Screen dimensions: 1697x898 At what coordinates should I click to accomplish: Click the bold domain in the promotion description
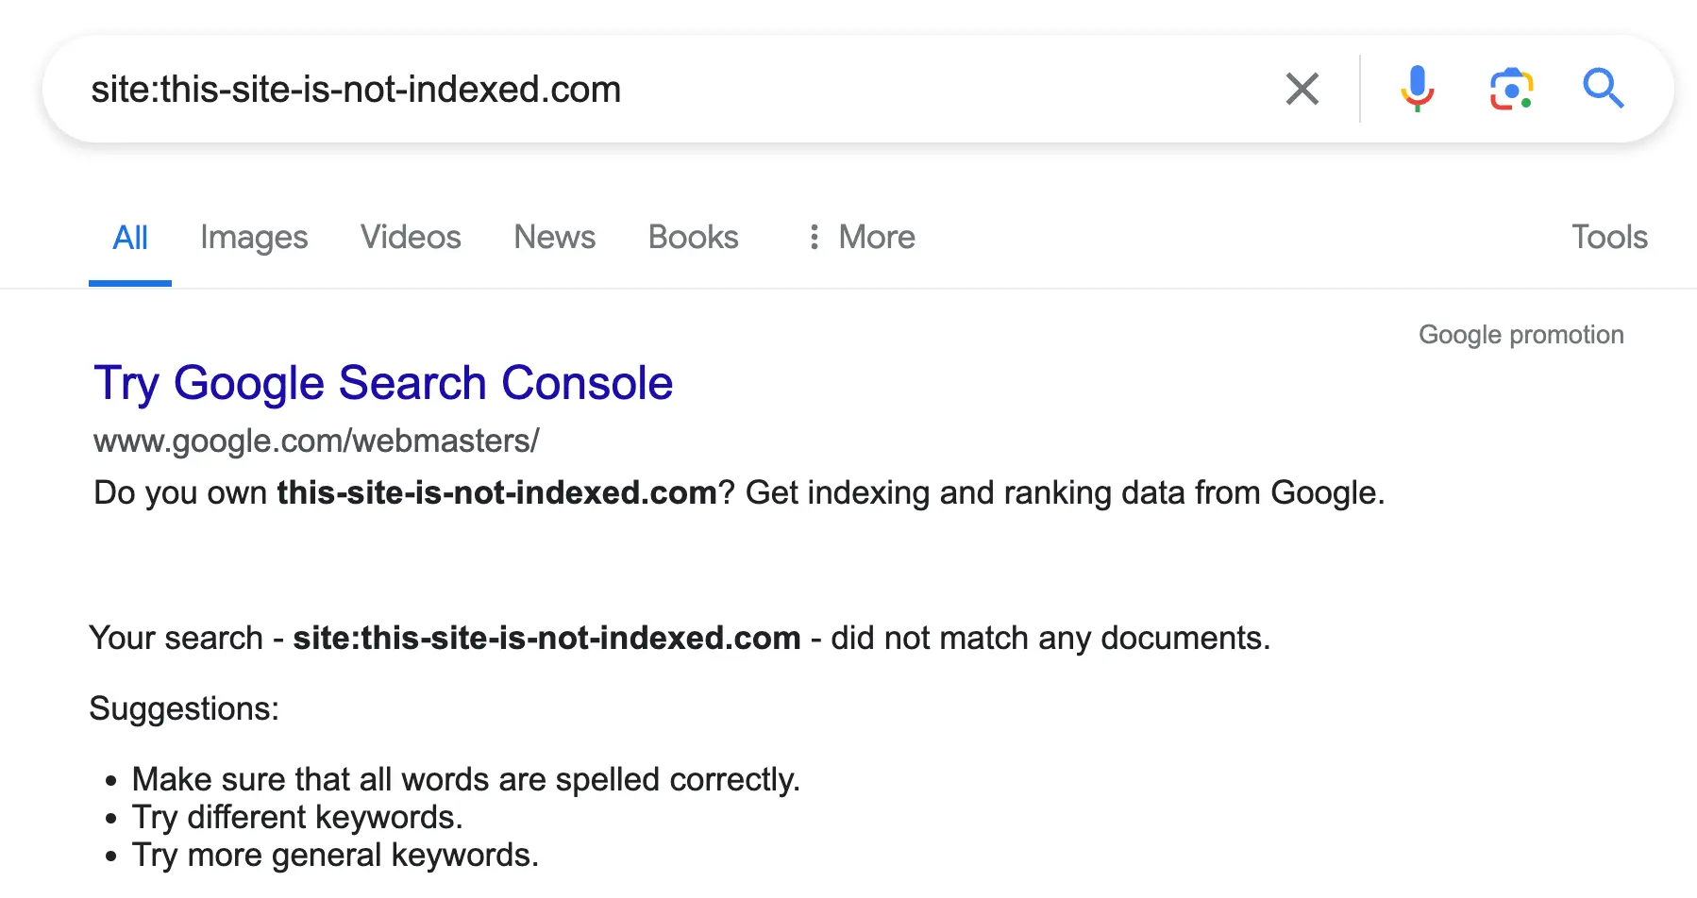coord(496,493)
